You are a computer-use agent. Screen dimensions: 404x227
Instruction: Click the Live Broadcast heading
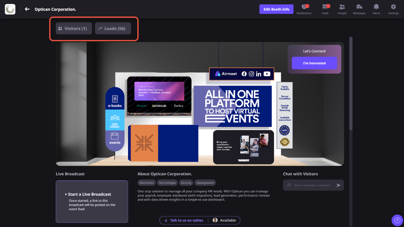70,174
